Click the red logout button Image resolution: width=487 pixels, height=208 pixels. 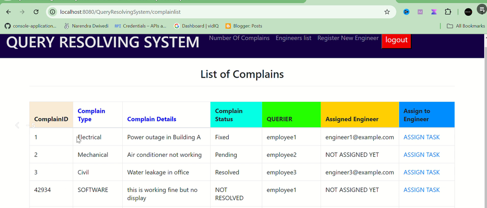(x=396, y=40)
